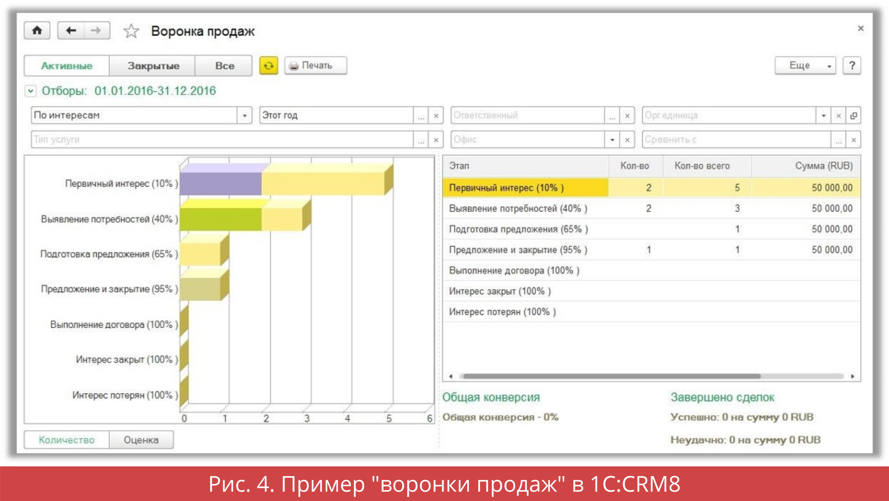Clear the Этот год period field
The height and width of the screenshot is (501, 889).
(x=436, y=115)
